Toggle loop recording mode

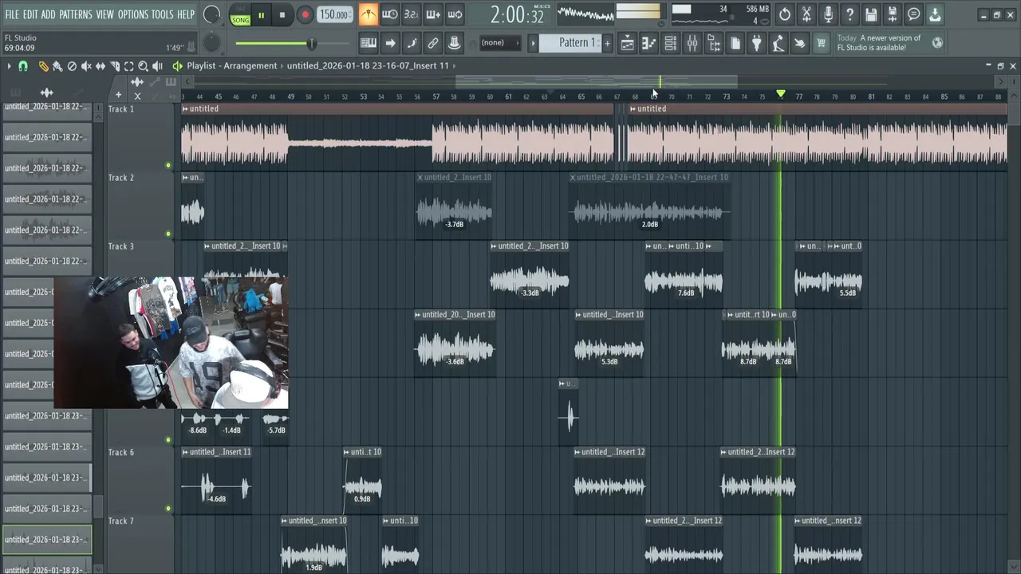coord(455,14)
